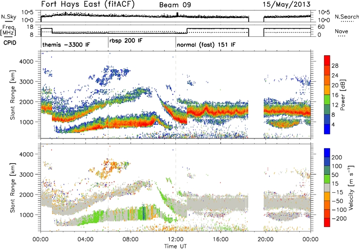Click the Velocity color bar segment between -200 and -100

pyautogui.click(x=327, y=213)
